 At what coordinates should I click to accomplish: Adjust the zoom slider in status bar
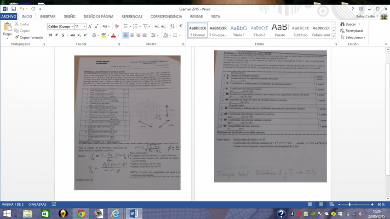pyautogui.click(x=350, y=204)
